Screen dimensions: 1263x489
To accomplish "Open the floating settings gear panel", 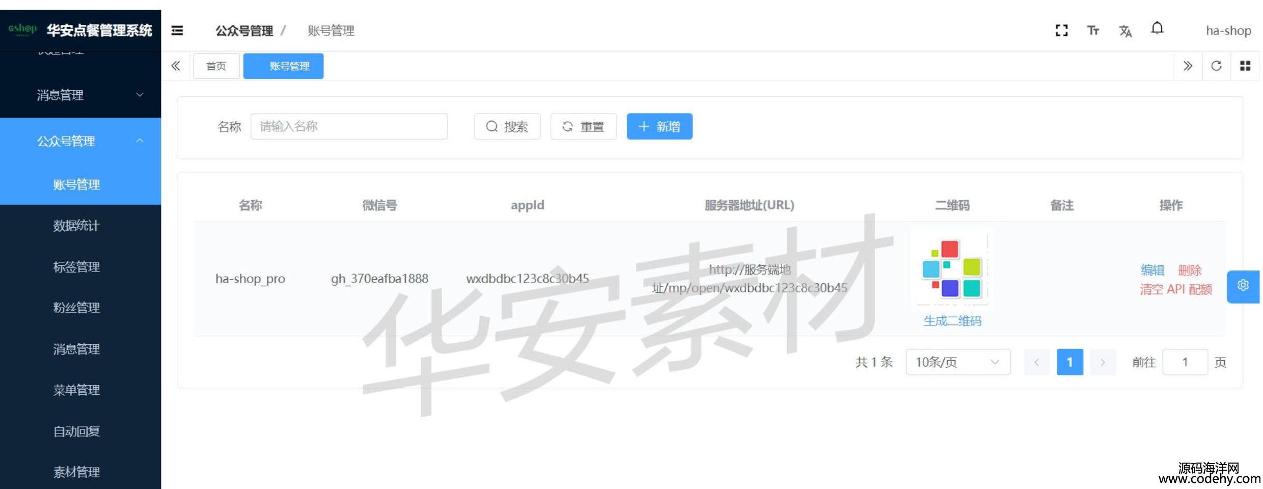I will click(1243, 286).
